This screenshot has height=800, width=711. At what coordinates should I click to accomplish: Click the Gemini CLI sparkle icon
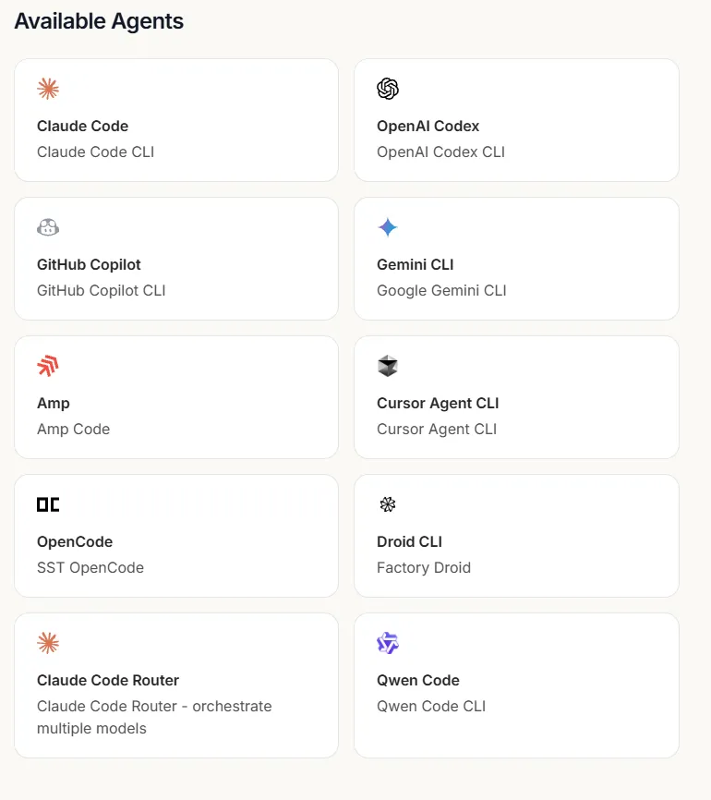(388, 227)
